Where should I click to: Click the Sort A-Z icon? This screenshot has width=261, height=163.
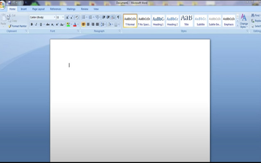coord(113,17)
